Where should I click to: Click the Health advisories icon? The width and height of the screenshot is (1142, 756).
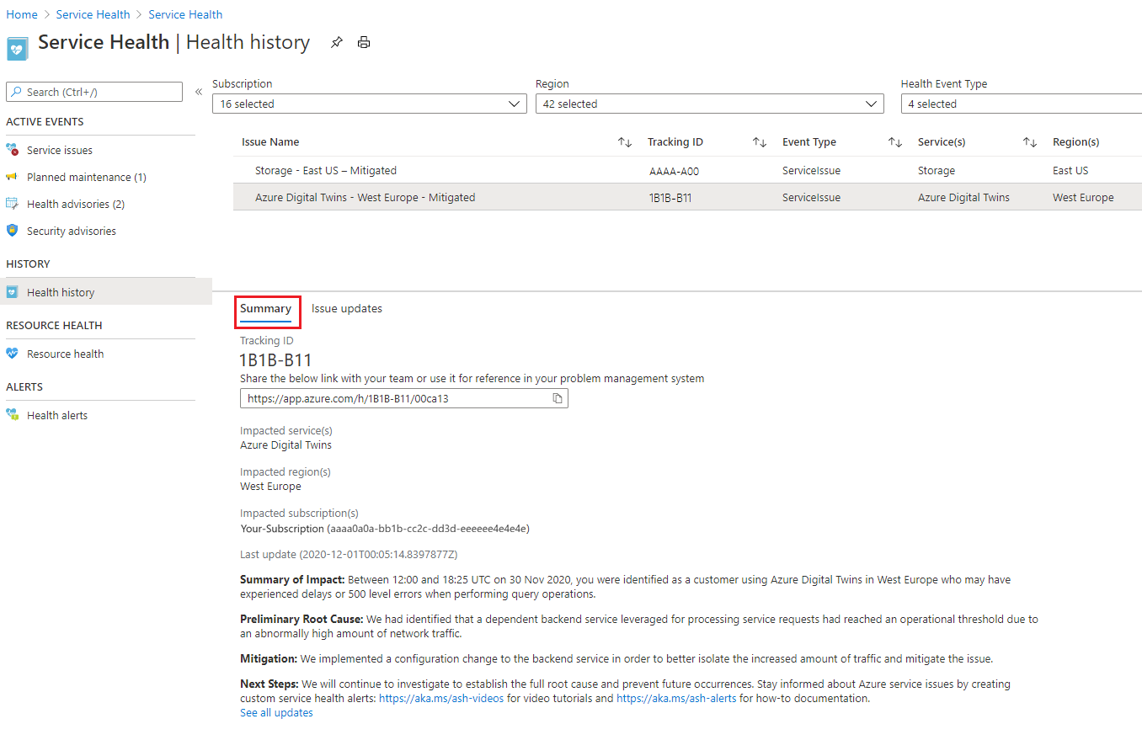coord(12,204)
